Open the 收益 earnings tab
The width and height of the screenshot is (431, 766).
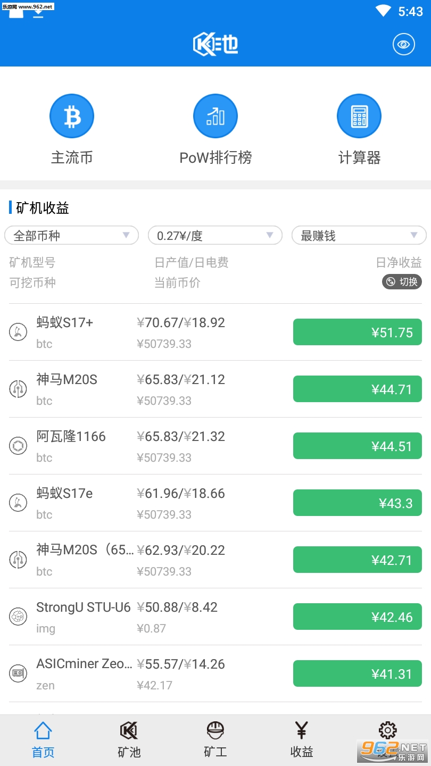click(302, 739)
